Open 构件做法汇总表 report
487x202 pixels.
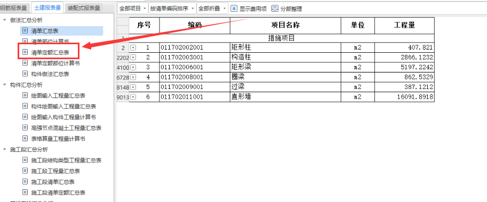tap(50, 74)
